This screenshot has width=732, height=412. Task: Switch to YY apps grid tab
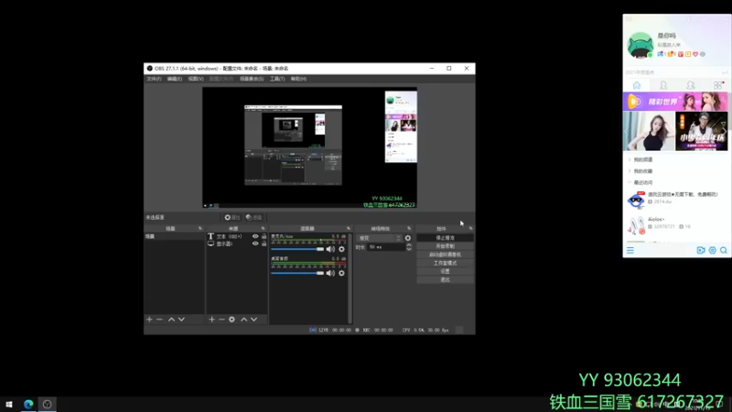point(718,85)
